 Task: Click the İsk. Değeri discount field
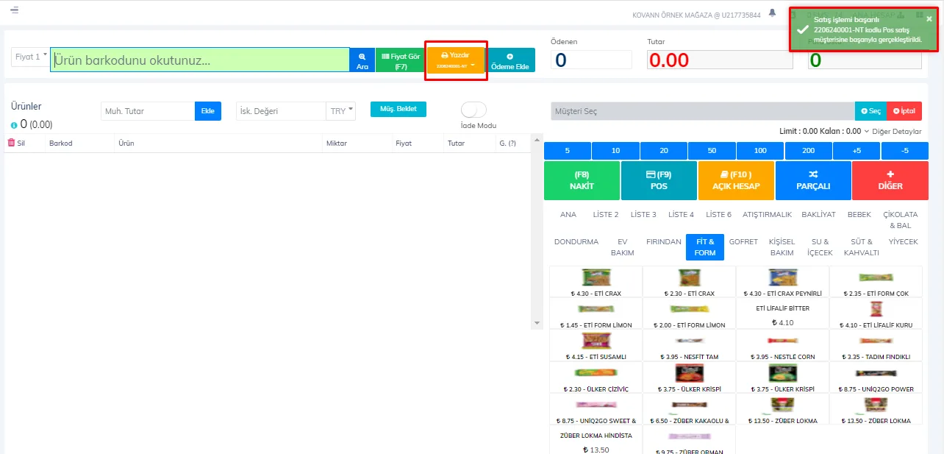click(281, 111)
